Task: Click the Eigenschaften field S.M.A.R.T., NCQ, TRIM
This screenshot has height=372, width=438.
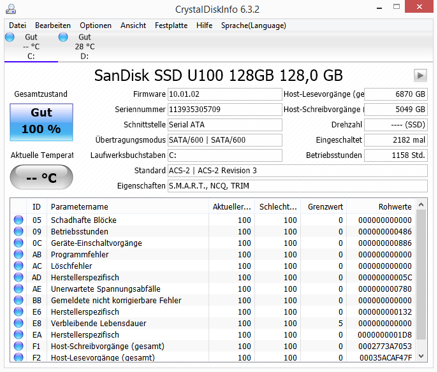Action: tap(298, 186)
